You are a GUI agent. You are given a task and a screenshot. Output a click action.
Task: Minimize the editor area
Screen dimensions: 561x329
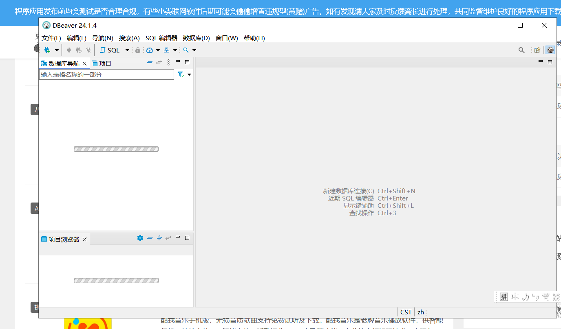(541, 62)
